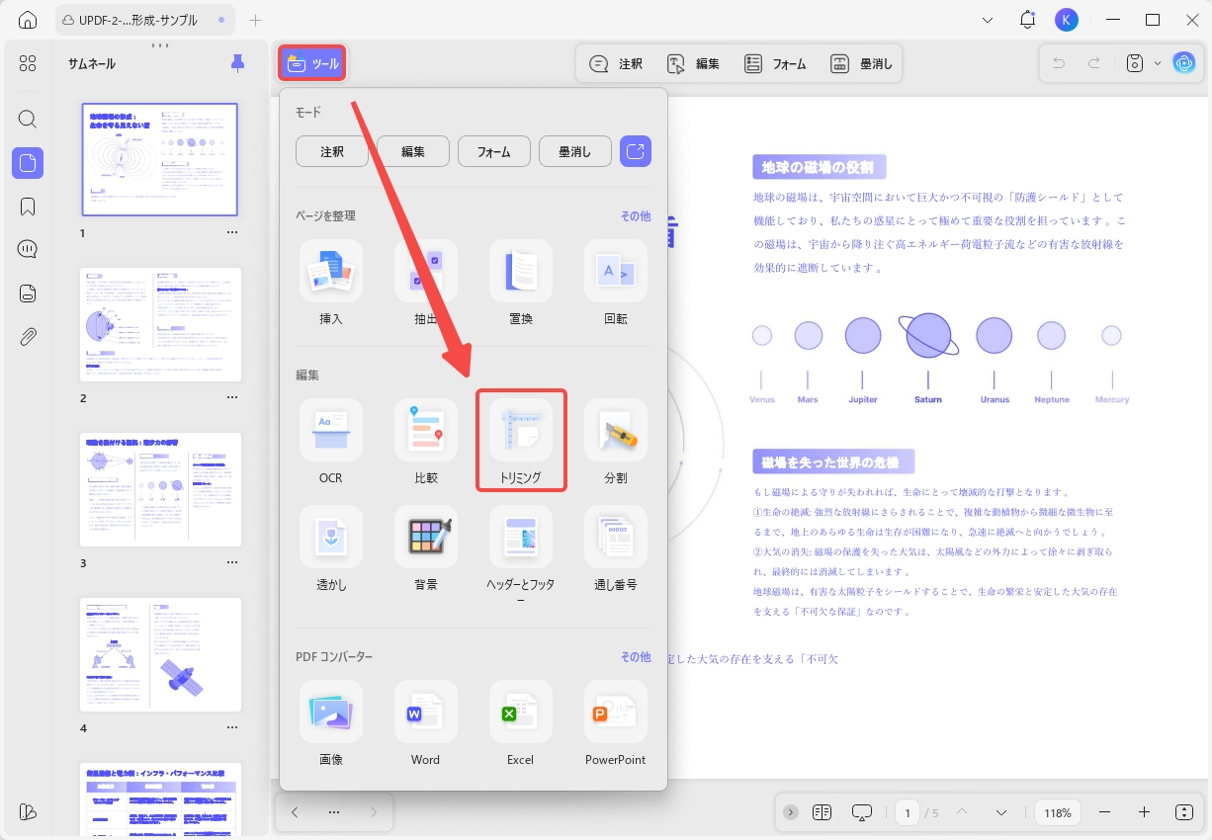Select page 2 thumbnail
The height and width of the screenshot is (840, 1212).
160,325
